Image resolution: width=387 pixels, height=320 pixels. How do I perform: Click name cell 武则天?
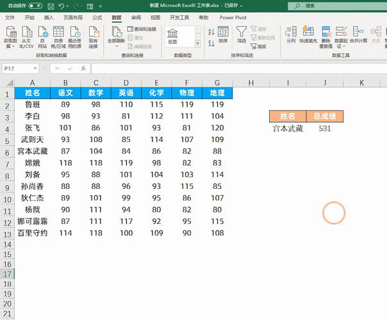(32, 140)
